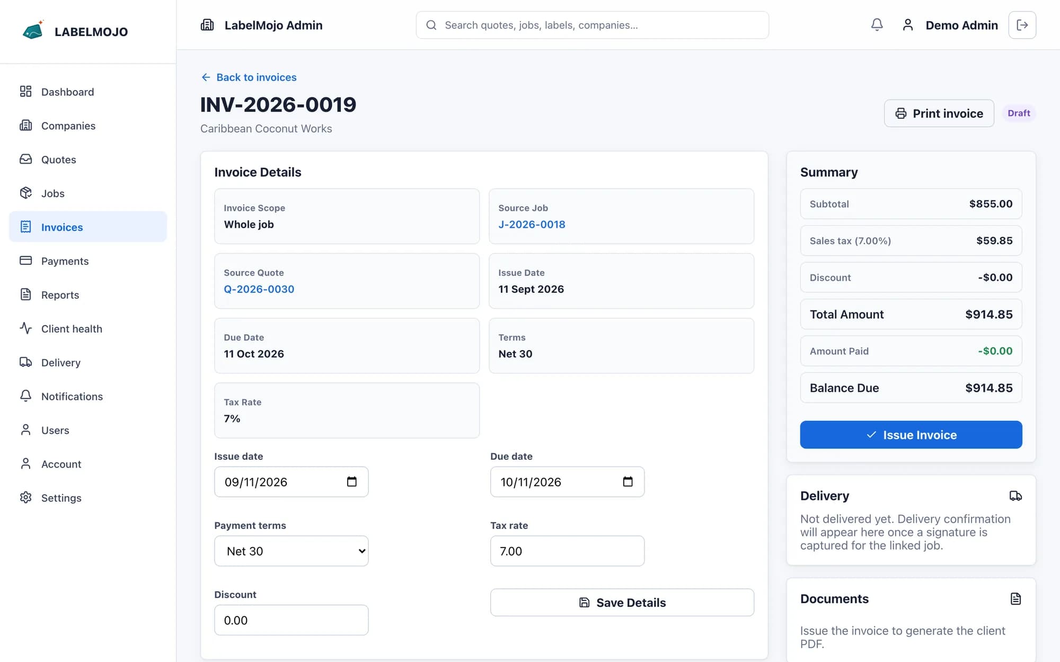Open calendar picker for Due date

(628, 481)
